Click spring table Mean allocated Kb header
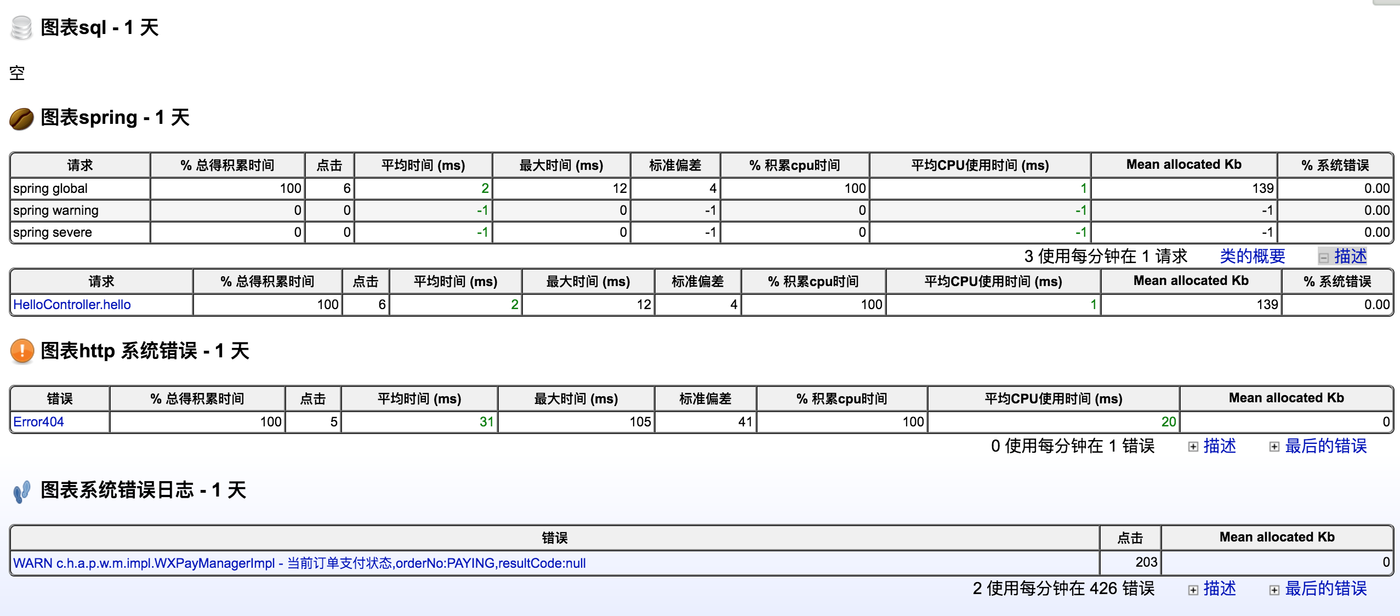Viewport: 1400px width, 616px height. point(1184,165)
